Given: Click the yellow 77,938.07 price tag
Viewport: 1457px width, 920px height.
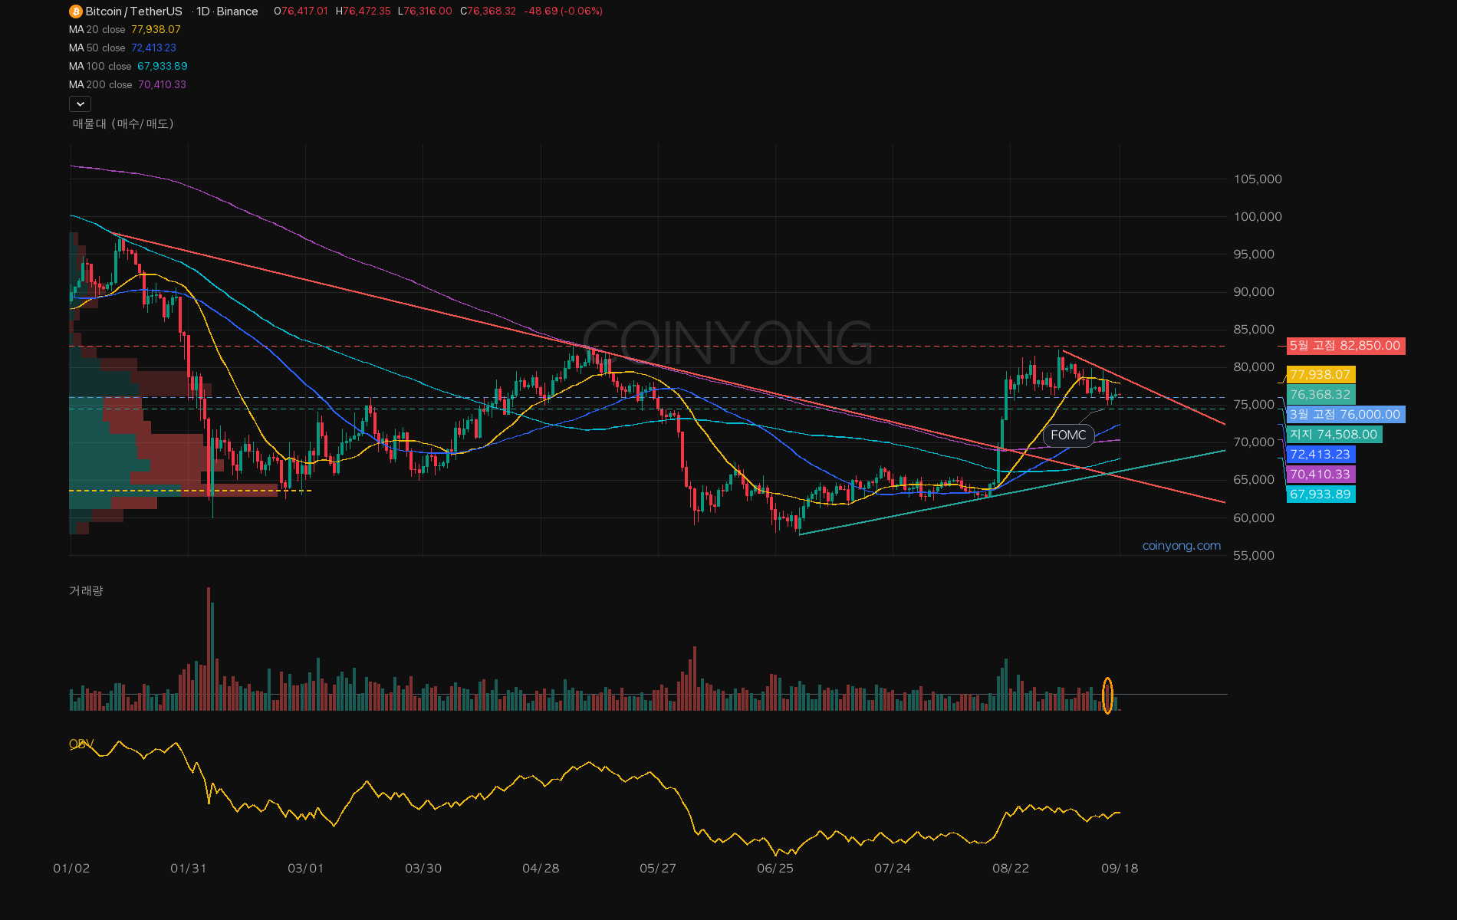Looking at the screenshot, I should (x=1321, y=375).
